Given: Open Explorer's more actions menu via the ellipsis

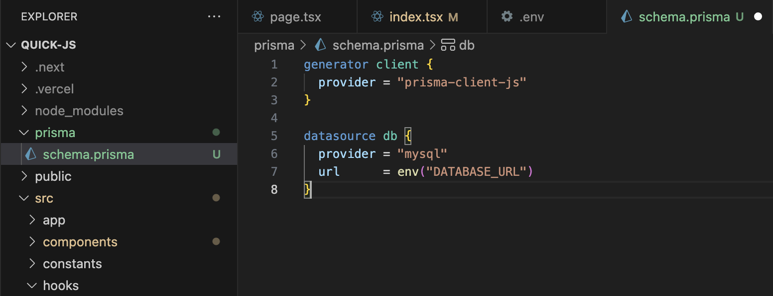Looking at the screenshot, I should pyautogui.click(x=214, y=16).
